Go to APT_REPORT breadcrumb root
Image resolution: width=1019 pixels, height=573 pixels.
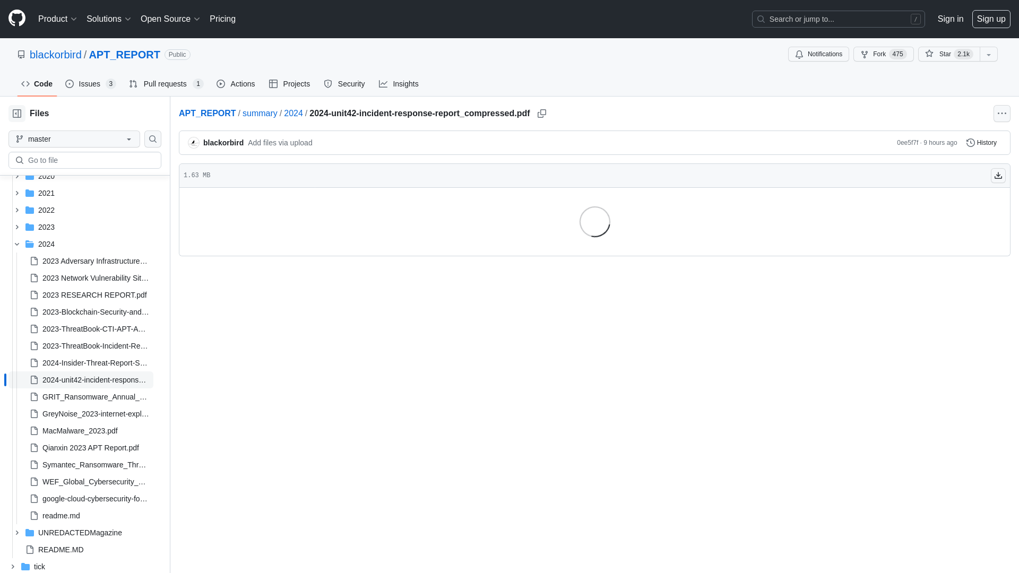207,114
